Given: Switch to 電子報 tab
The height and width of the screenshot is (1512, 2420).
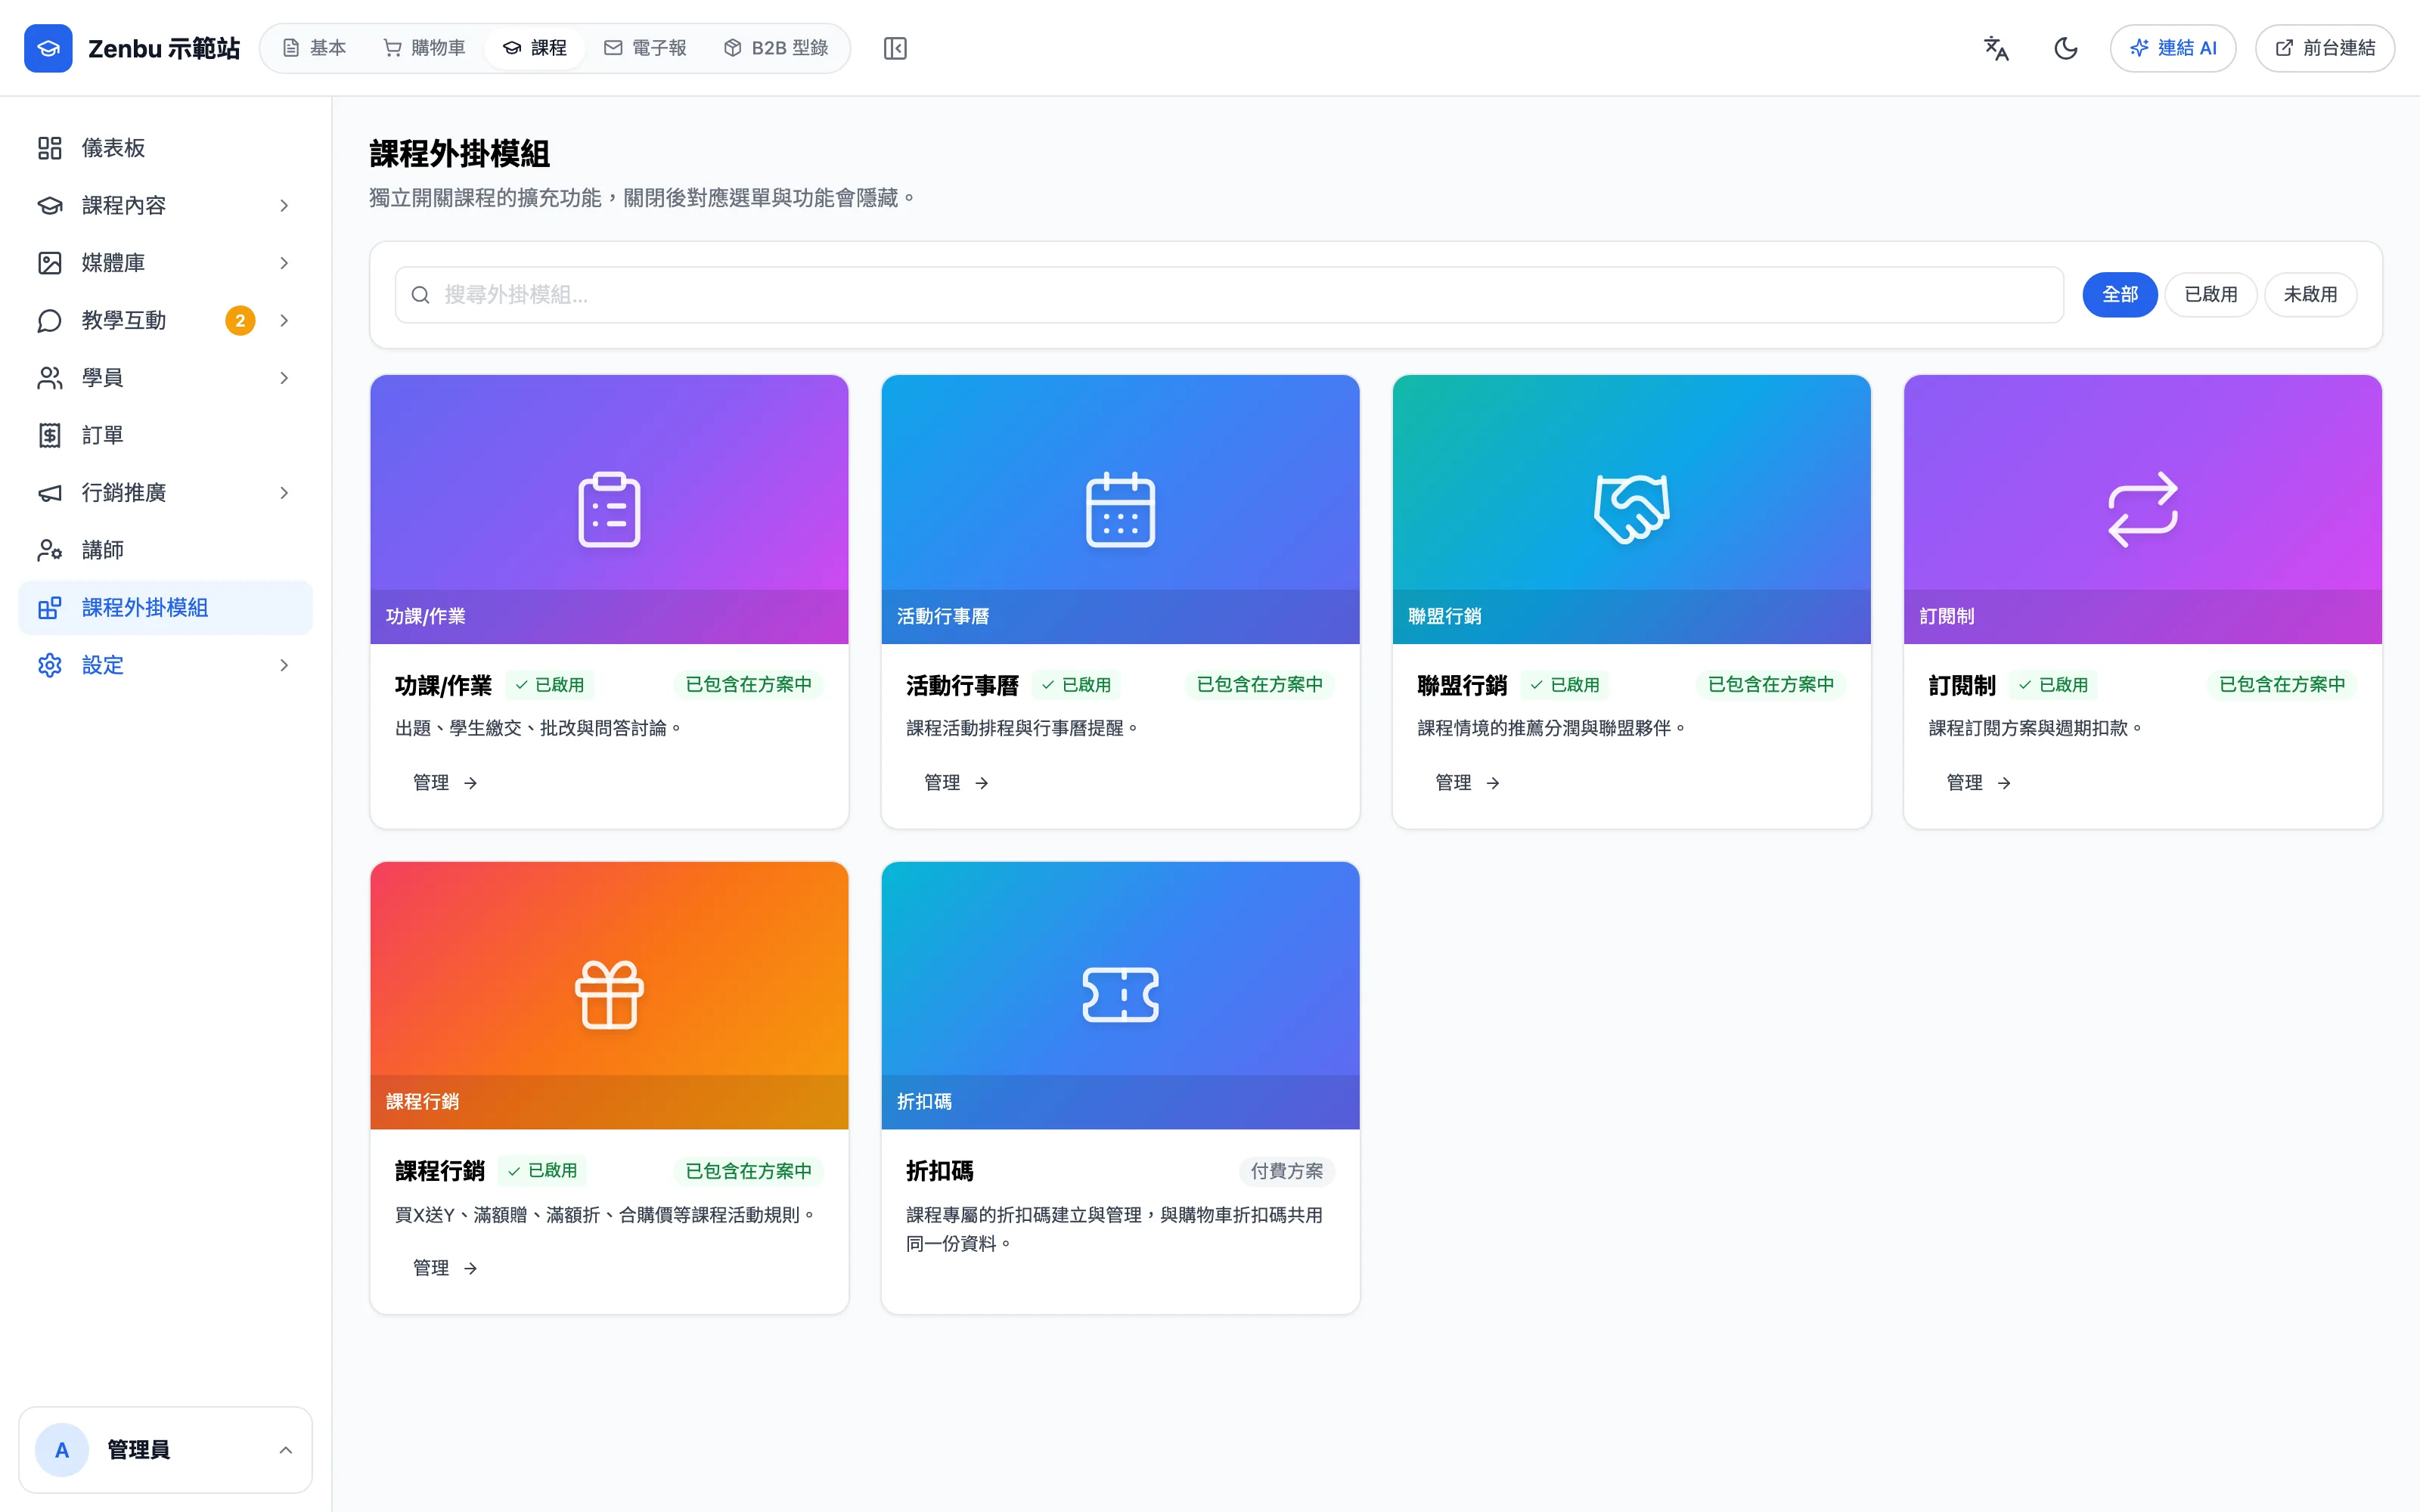Looking at the screenshot, I should [645, 48].
